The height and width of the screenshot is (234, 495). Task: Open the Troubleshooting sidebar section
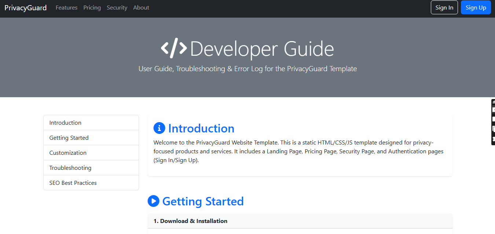[70, 168]
